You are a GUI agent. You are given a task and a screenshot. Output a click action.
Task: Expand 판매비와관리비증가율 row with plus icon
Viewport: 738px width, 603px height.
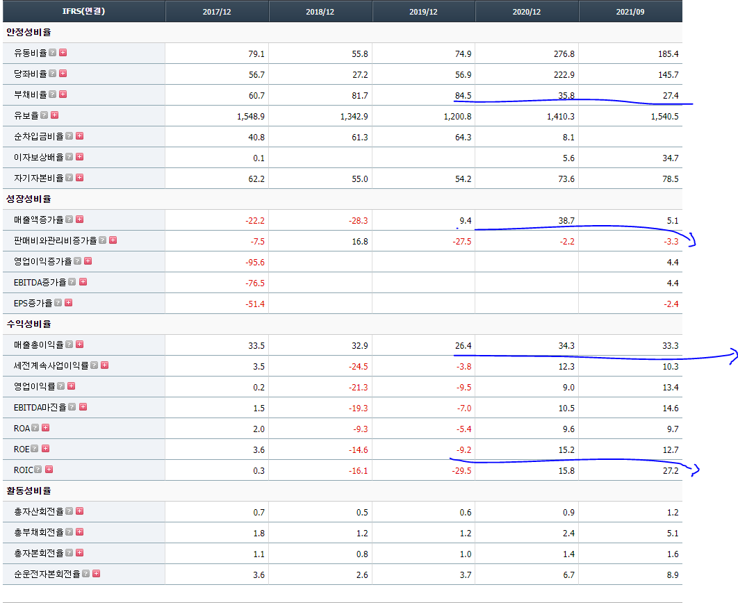point(113,240)
